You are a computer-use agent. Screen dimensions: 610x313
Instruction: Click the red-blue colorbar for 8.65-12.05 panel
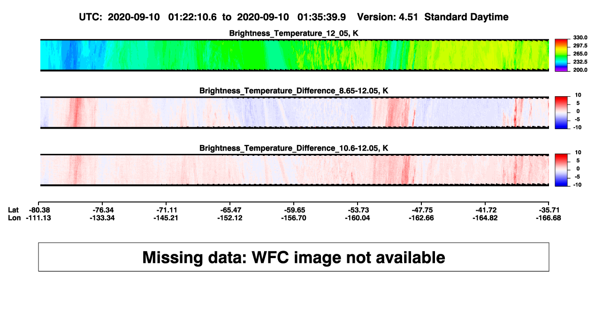[x=562, y=113]
